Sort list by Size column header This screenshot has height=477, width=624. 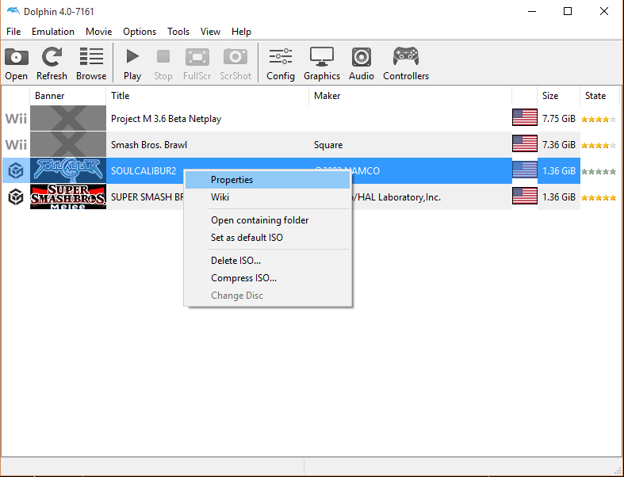tap(558, 96)
